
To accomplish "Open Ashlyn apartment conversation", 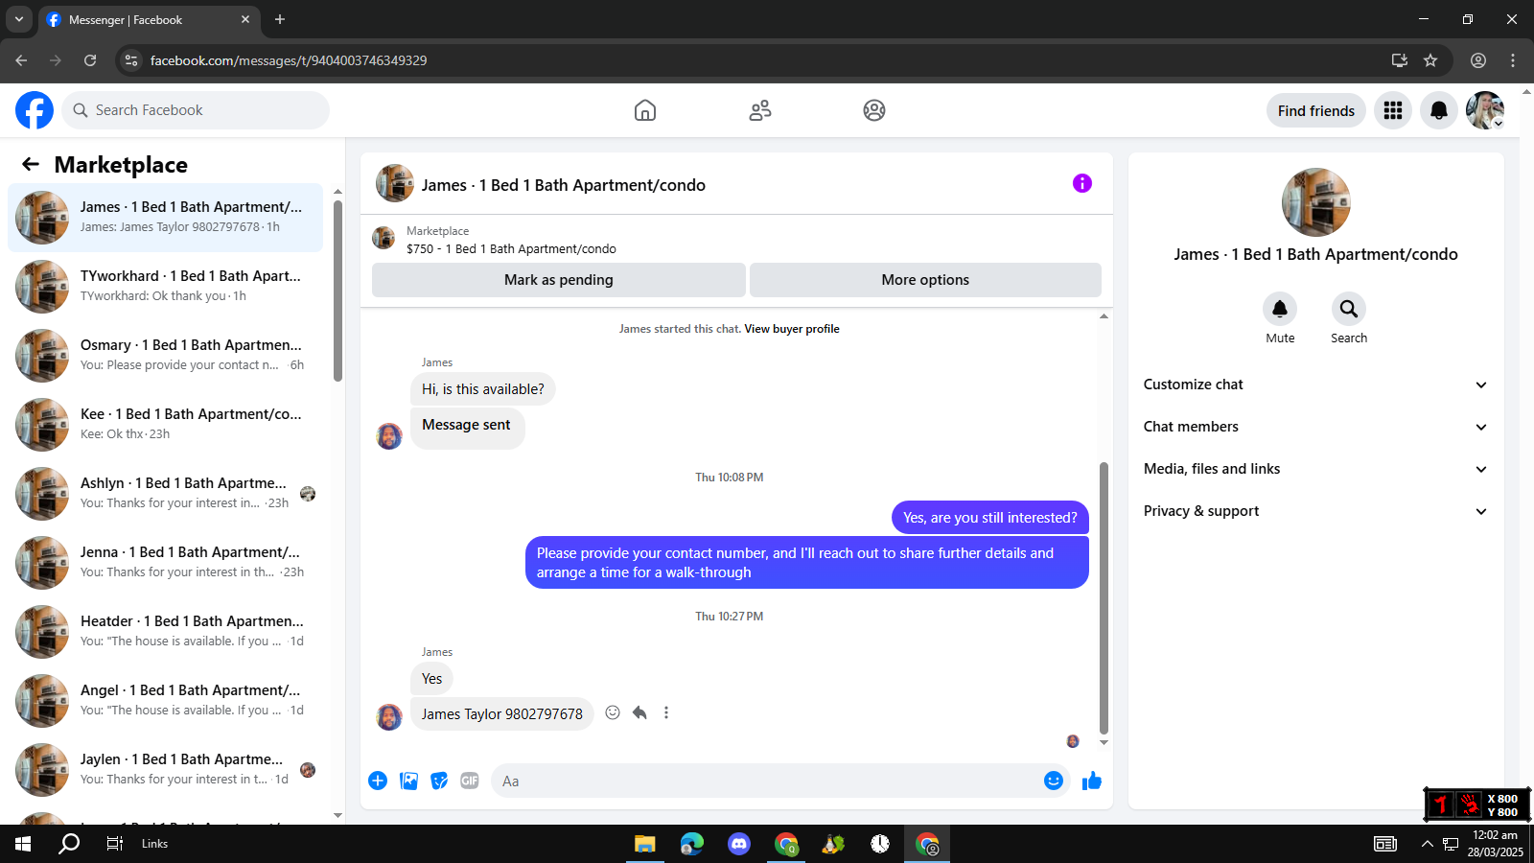I will (165, 494).
